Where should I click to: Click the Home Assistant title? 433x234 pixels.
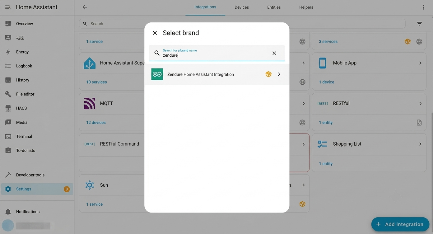(x=37, y=7)
